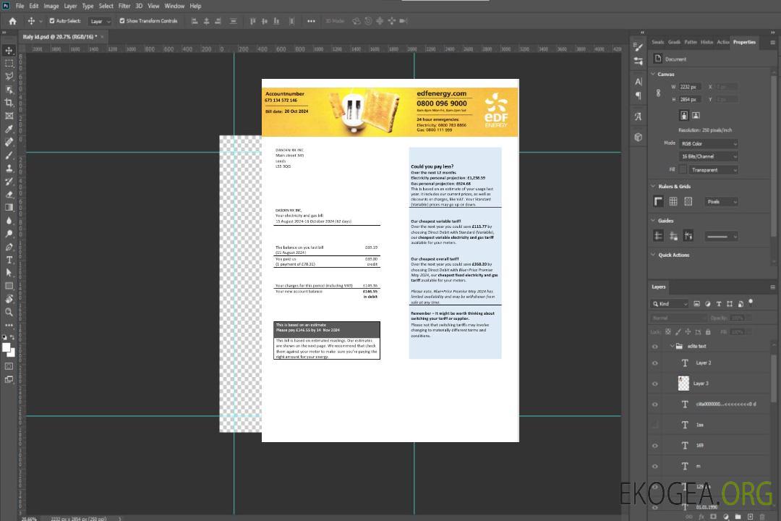This screenshot has height=521, width=781.
Task: Pick the Eyedropper tool
Action: coord(9,129)
